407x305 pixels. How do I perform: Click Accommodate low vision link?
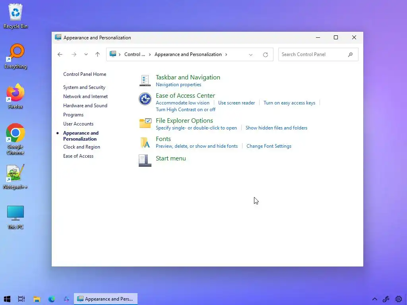click(x=182, y=103)
